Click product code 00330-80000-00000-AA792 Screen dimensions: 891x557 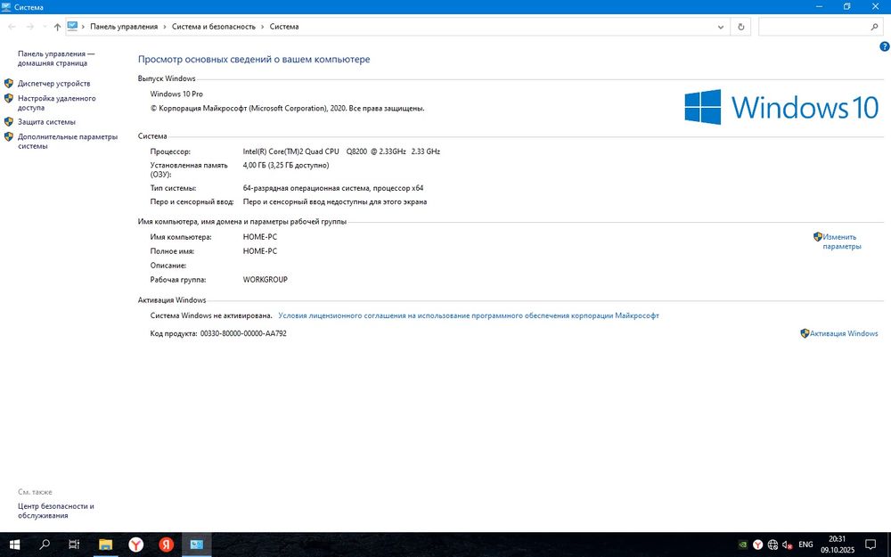243,333
